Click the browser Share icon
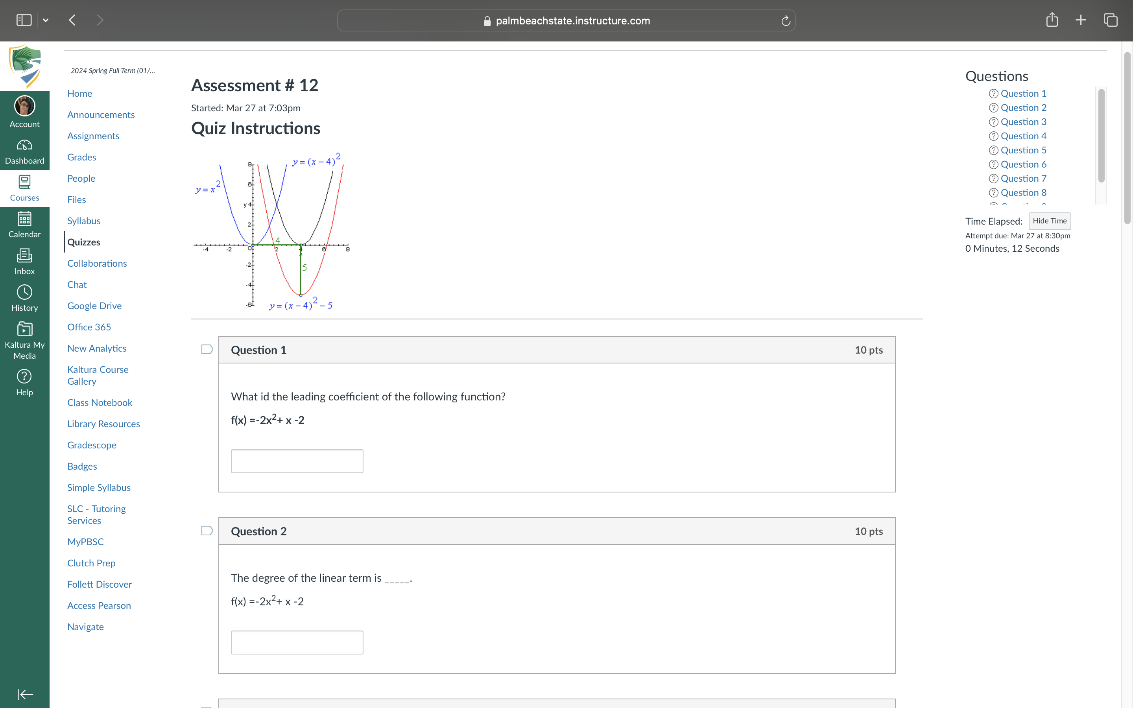 tap(1052, 20)
